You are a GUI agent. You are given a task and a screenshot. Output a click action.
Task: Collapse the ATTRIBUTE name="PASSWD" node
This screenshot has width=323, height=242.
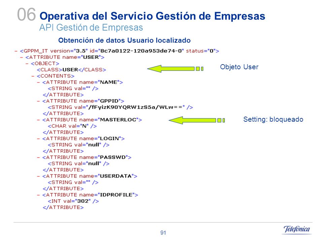[38, 157]
